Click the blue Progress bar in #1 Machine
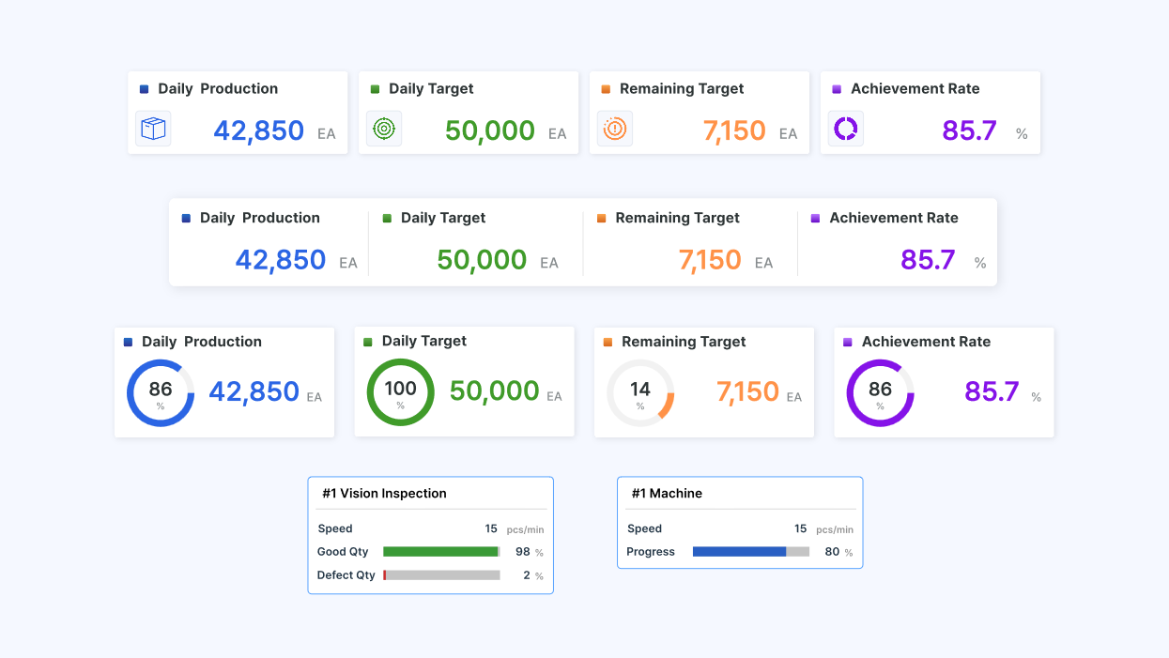Viewport: 1169px width, 658px height. 751,552
